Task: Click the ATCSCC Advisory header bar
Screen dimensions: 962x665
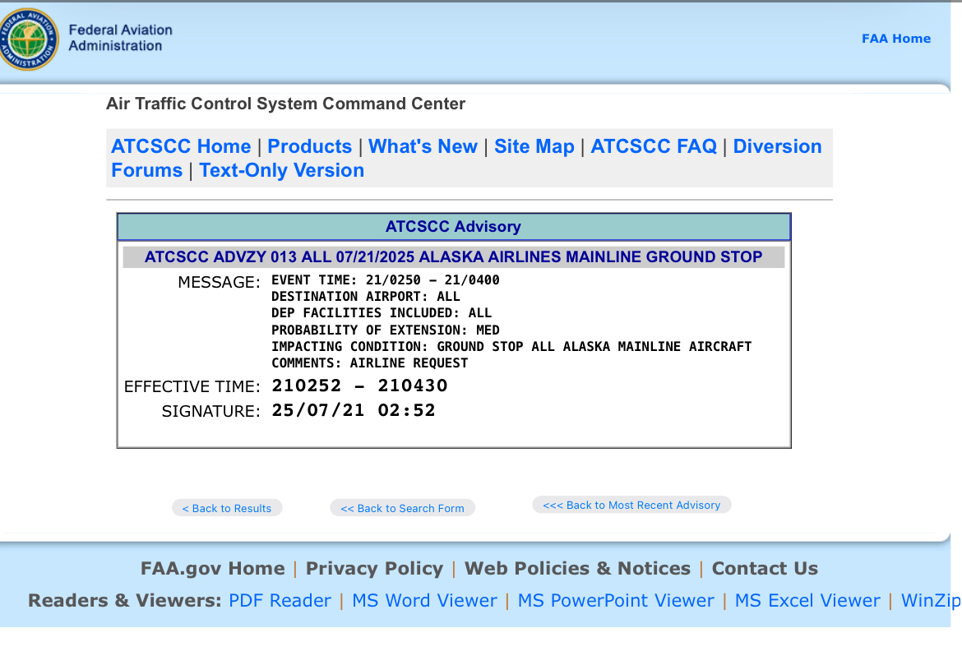Action: [453, 227]
